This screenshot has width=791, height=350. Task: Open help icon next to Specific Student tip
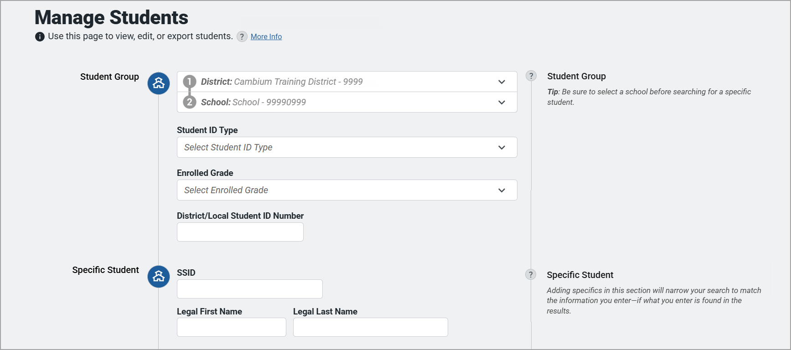[x=531, y=274]
